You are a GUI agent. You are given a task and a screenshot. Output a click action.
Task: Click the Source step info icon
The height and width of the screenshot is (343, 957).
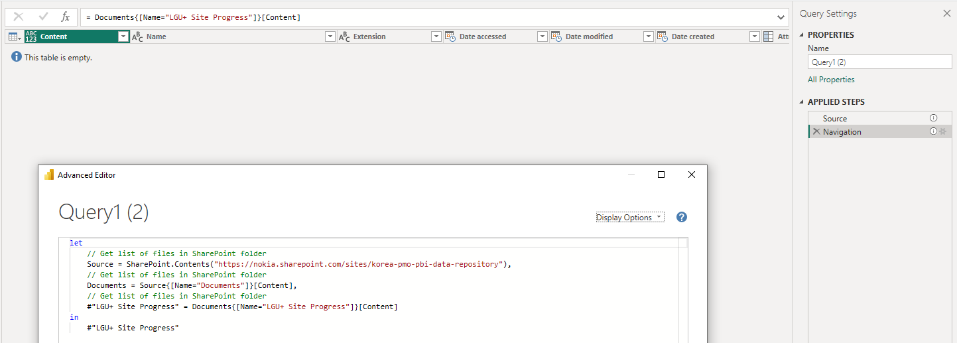click(933, 118)
